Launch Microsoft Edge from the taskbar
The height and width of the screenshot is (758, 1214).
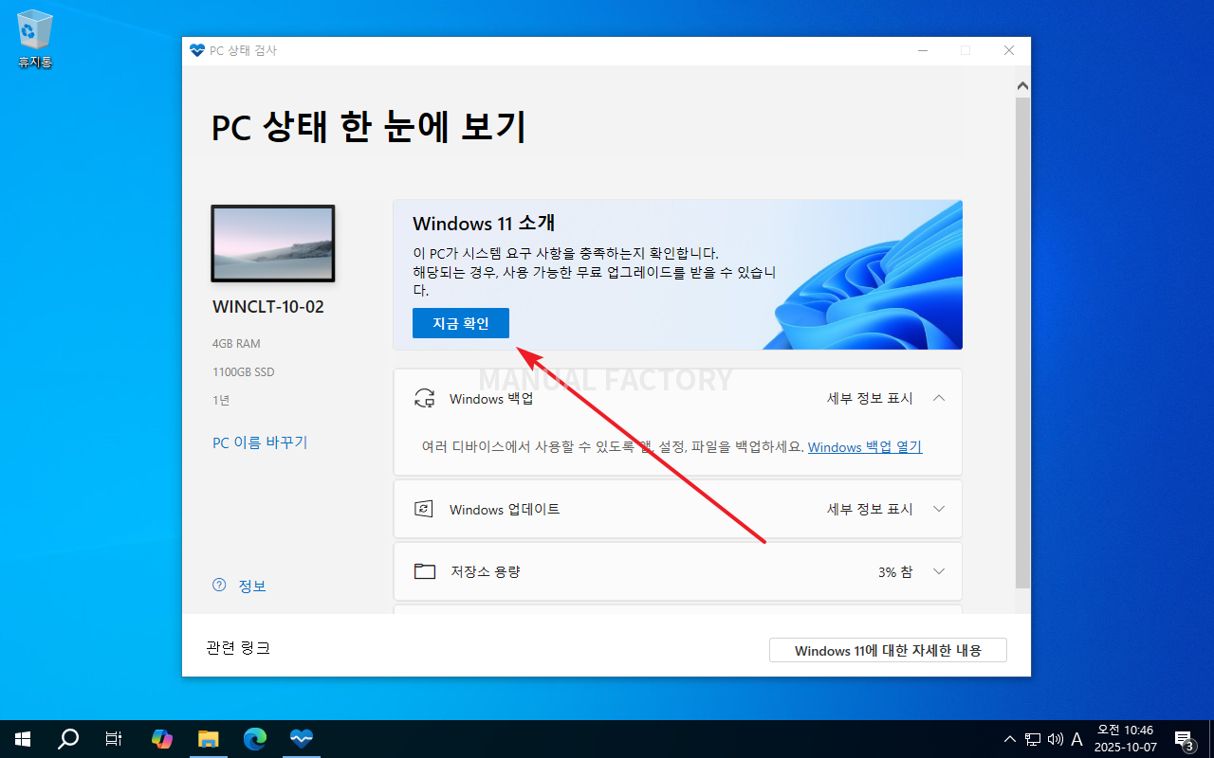click(x=255, y=739)
